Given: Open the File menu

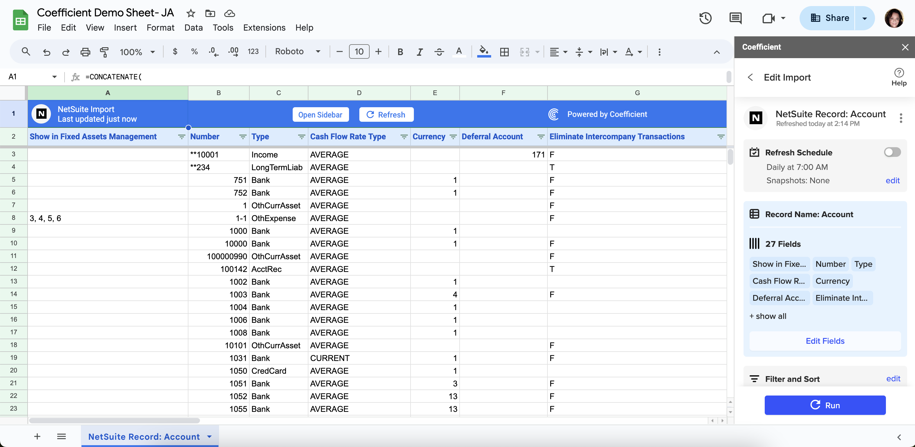Looking at the screenshot, I should [45, 28].
